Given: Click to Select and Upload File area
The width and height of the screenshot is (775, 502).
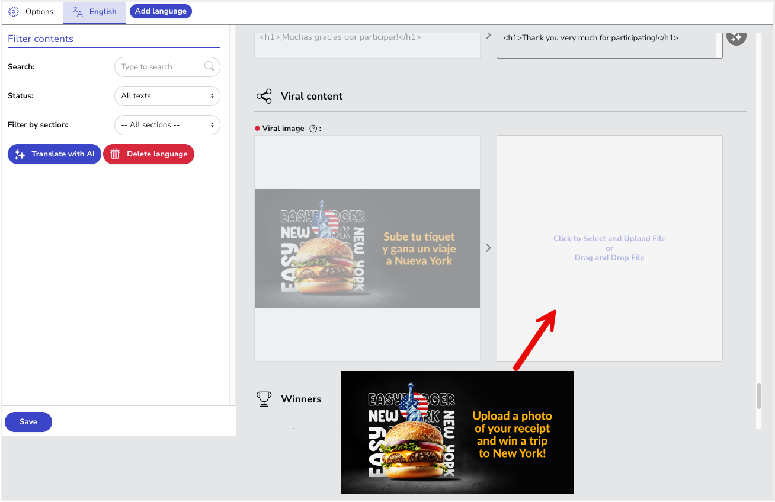Looking at the screenshot, I should point(610,248).
